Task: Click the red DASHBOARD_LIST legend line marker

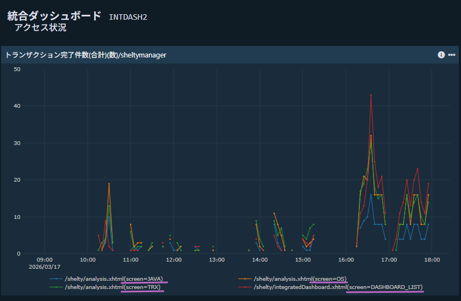Action: point(245,287)
